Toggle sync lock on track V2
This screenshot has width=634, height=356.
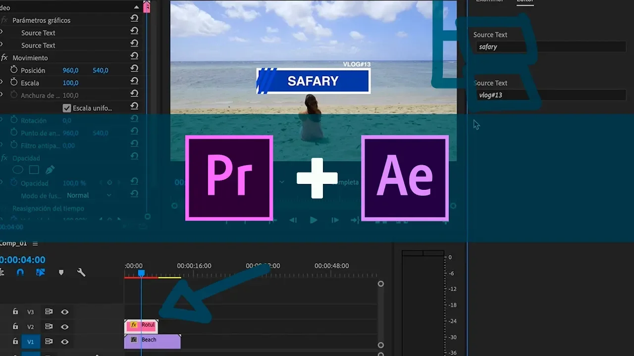(x=49, y=327)
